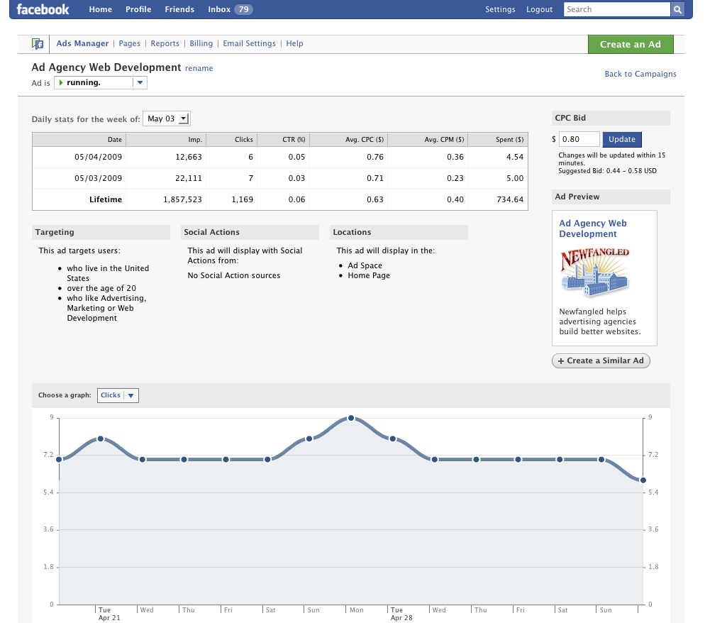Click the rename link

(x=199, y=68)
